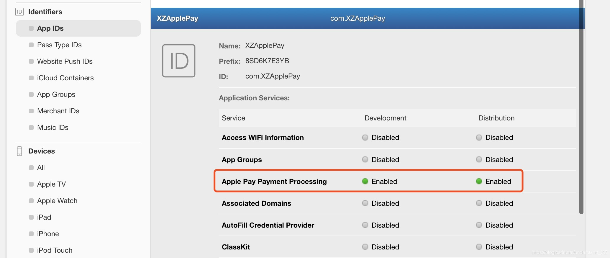Open App Groups in sidebar identifiers

56,94
